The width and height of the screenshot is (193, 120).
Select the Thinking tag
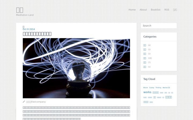pyautogui.click(x=158, y=88)
